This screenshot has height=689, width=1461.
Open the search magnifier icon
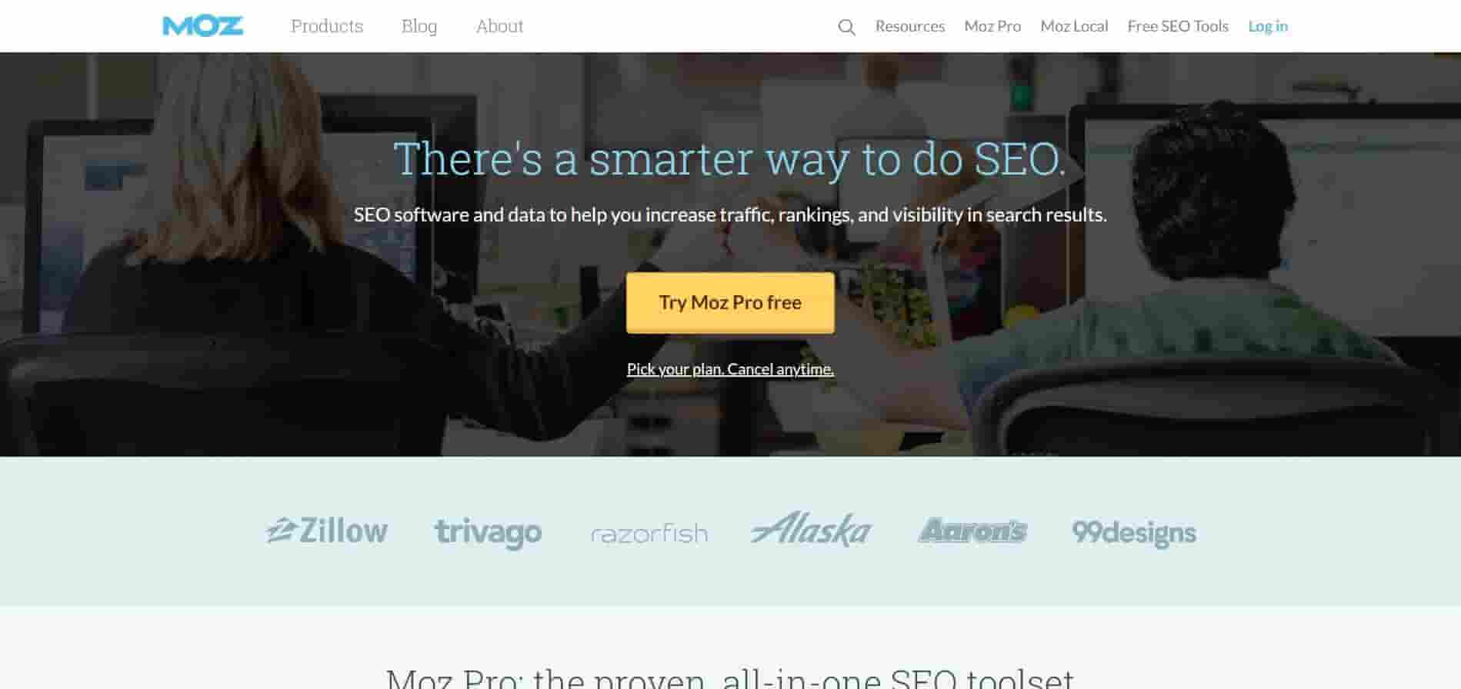point(846,27)
